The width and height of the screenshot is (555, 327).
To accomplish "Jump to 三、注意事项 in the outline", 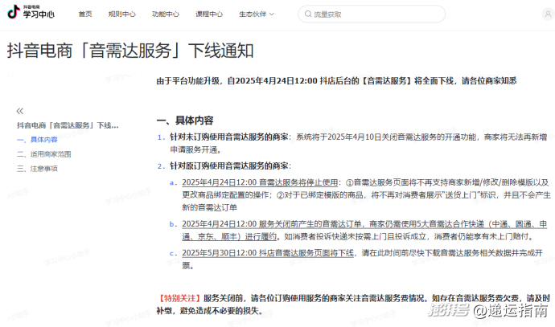I will [37, 169].
